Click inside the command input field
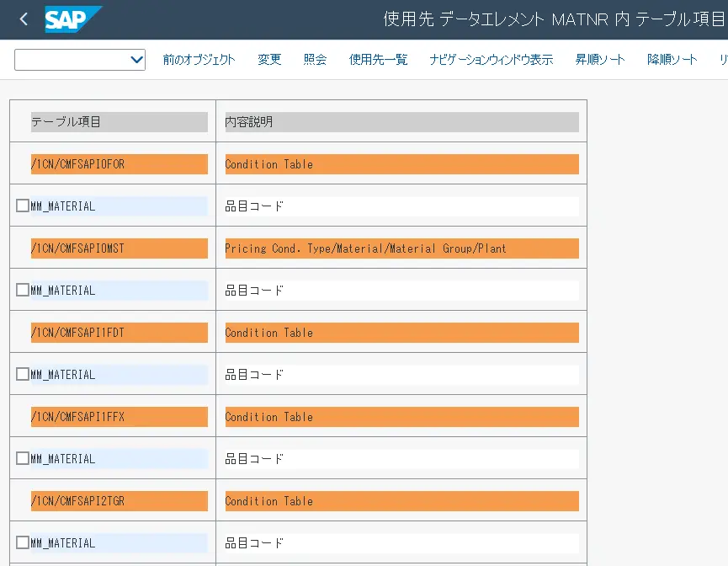This screenshot has width=728, height=566. coord(72,60)
